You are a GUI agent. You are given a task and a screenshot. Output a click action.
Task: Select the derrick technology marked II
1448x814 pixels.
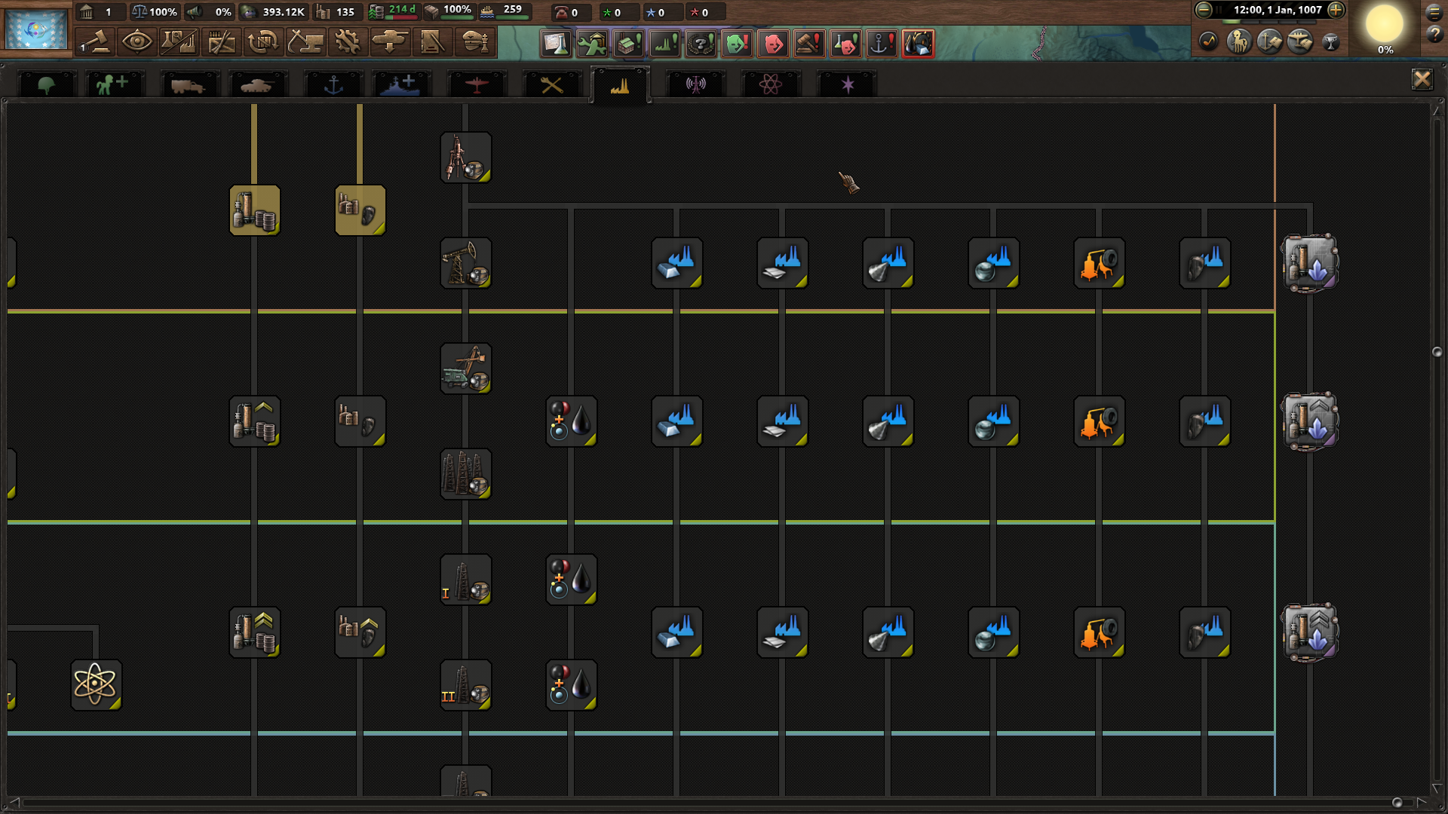[466, 685]
